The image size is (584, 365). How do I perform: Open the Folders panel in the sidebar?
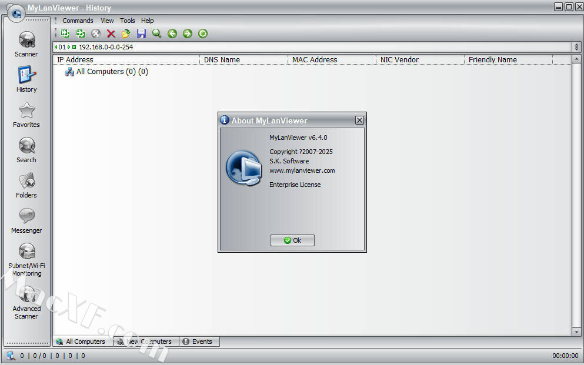tap(26, 185)
